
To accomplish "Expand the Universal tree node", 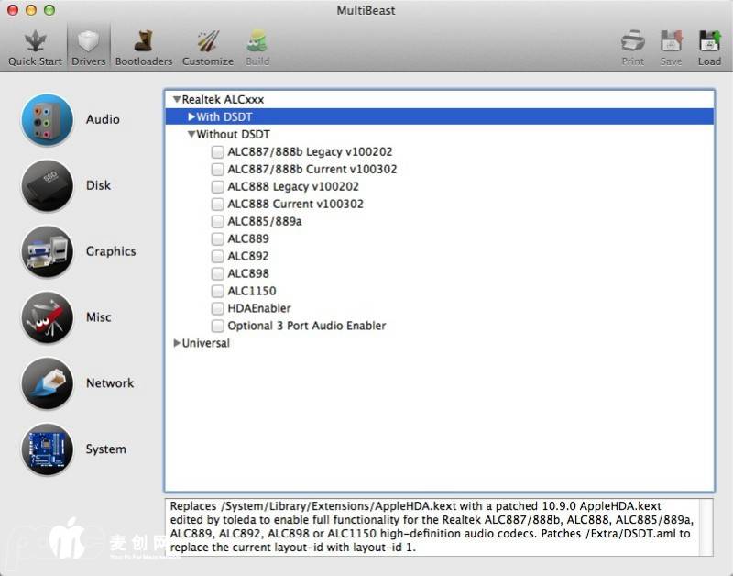I will click(x=177, y=343).
